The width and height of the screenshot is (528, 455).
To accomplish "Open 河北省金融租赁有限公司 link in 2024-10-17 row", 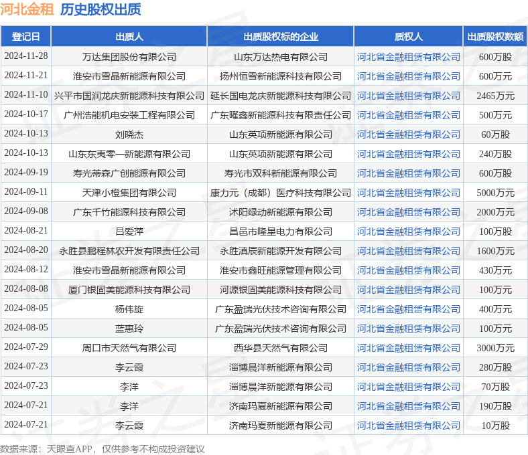I will click(x=409, y=115).
